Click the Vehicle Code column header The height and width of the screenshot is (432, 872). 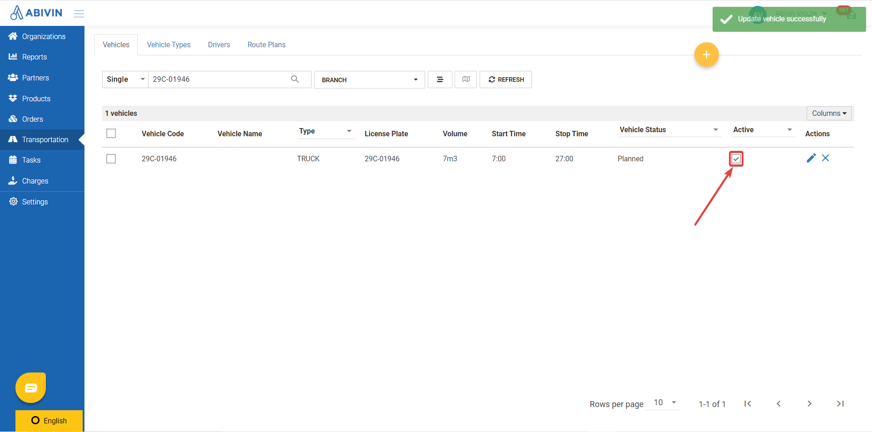point(163,134)
